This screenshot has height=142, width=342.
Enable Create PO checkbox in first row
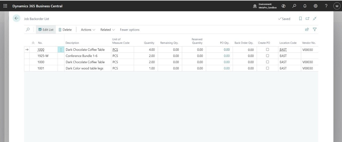click(x=267, y=50)
